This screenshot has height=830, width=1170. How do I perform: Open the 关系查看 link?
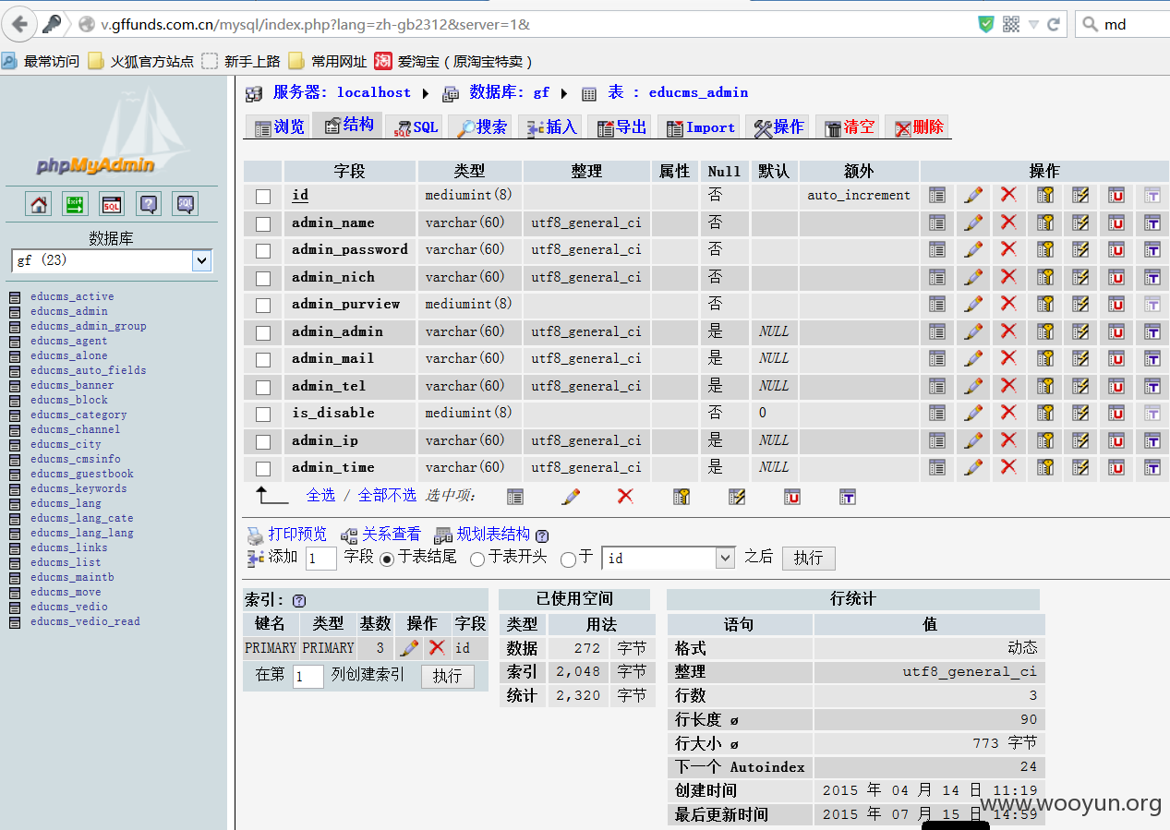point(391,534)
